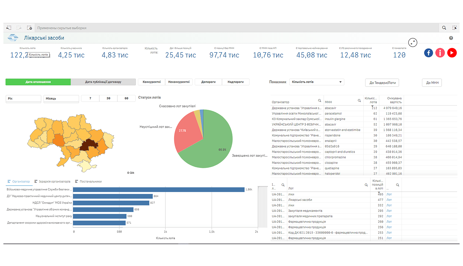This screenshot has width=463, height=266.
Task: Click the selections tool icon top right
Action: tap(455, 27)
